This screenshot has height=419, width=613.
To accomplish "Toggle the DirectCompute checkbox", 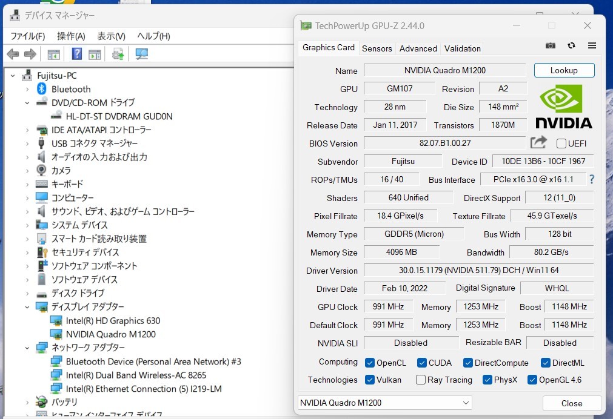I will pos(467,363).
